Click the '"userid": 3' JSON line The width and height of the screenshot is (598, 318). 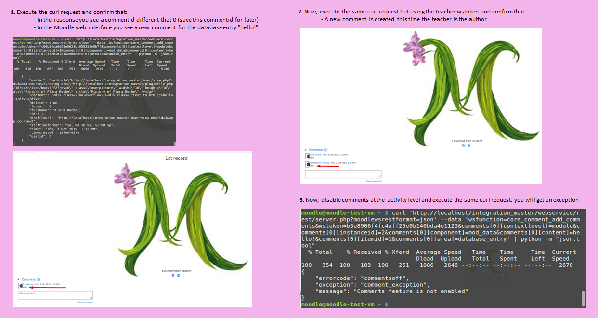click(x=41, y=136)
